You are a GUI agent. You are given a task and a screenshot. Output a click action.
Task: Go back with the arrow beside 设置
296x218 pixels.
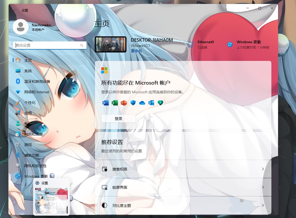15,10
